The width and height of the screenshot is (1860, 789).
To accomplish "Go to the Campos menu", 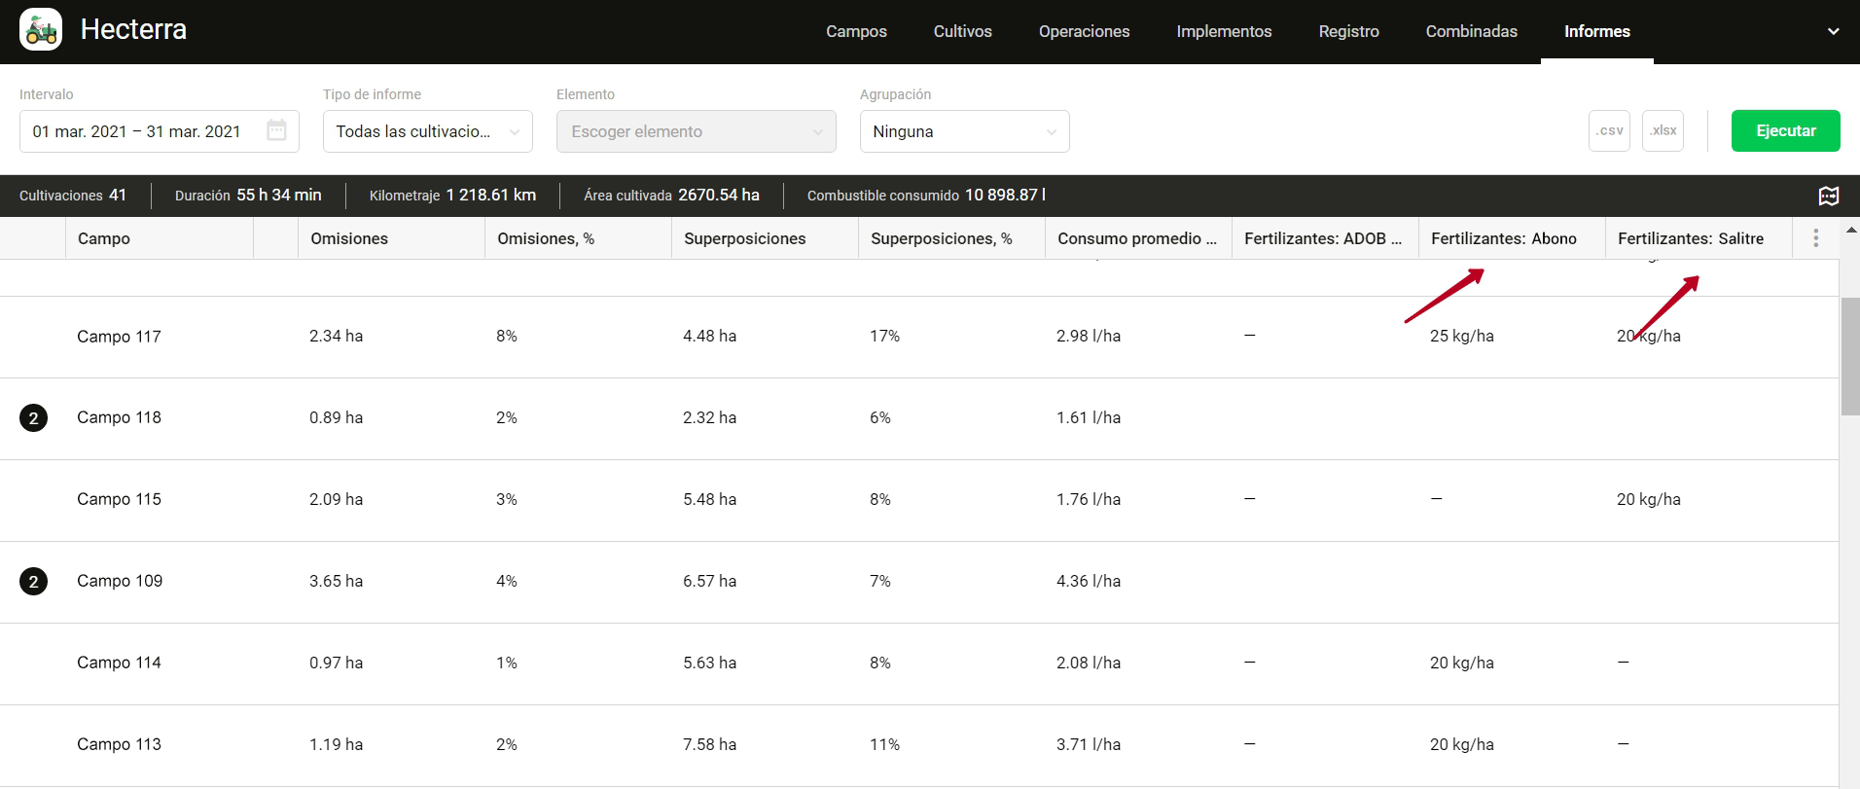I will click(x=856, y=31).
